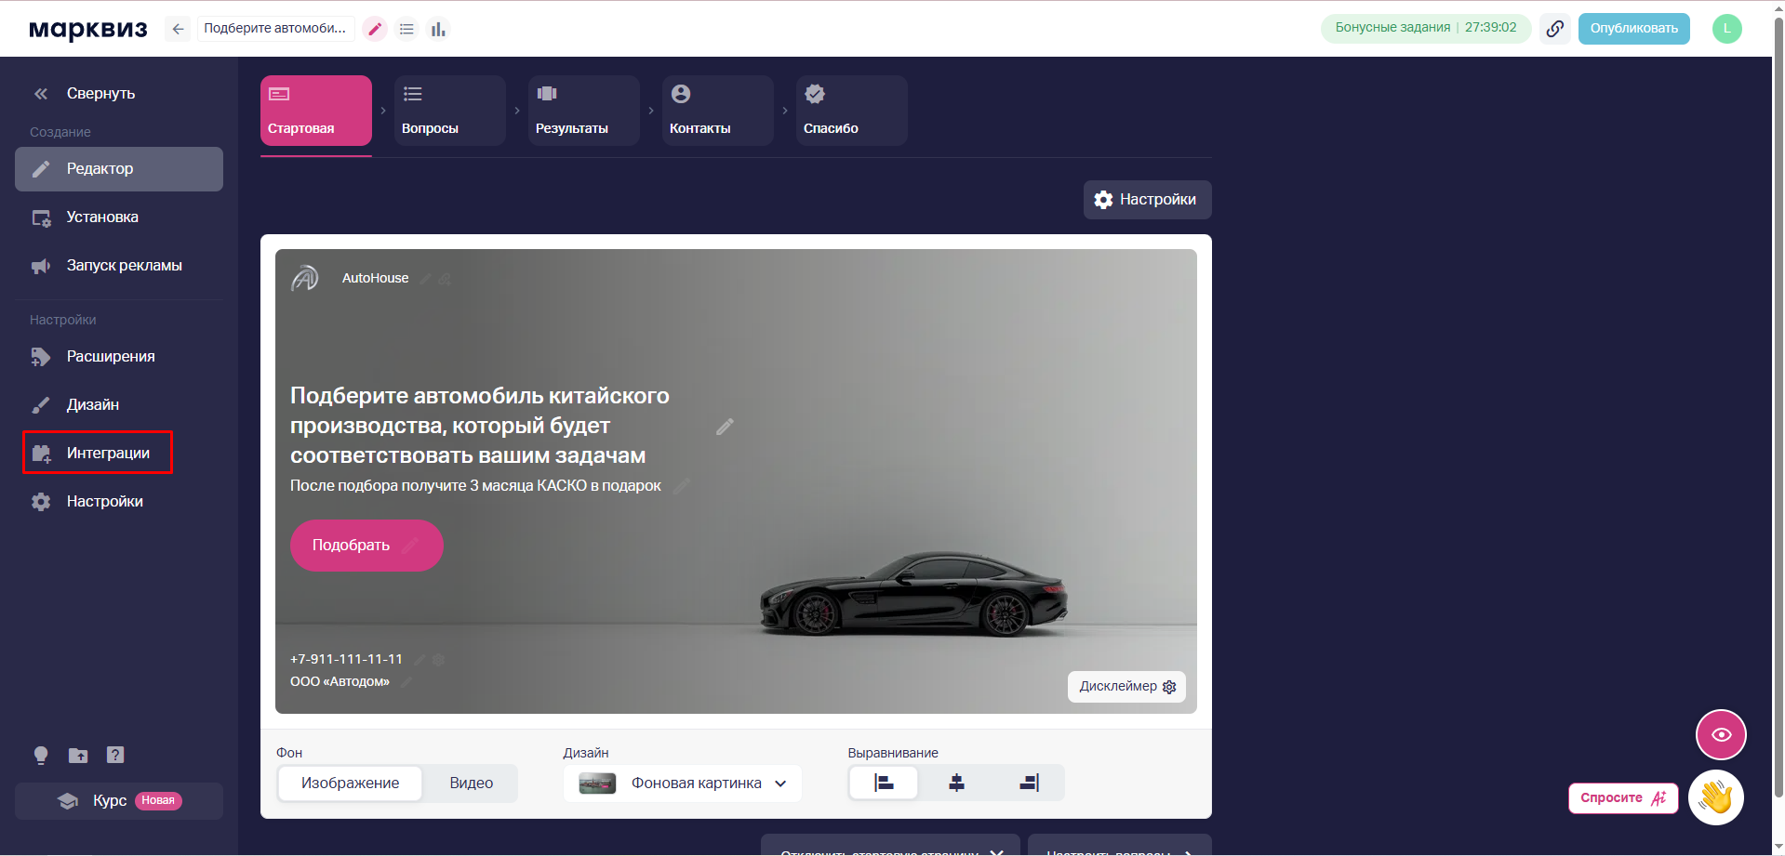Open Настройки in the left sidebar
1785x856 pixels.
pyautogui.click(x=119, y=502)
